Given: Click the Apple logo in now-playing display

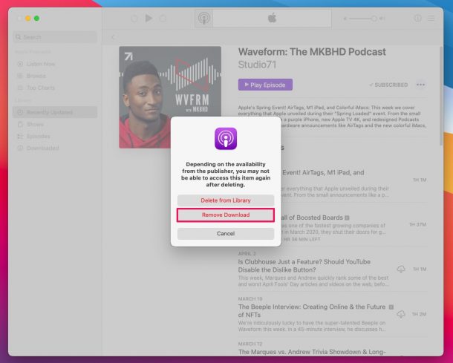Looking at the screenshot, I should pos(272,18).
